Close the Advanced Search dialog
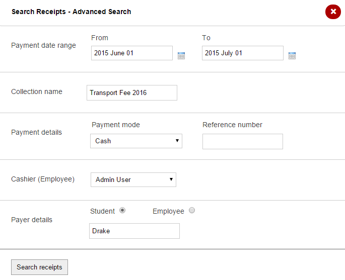This screenshot has height=280, width=345. [x=333, y=12]
